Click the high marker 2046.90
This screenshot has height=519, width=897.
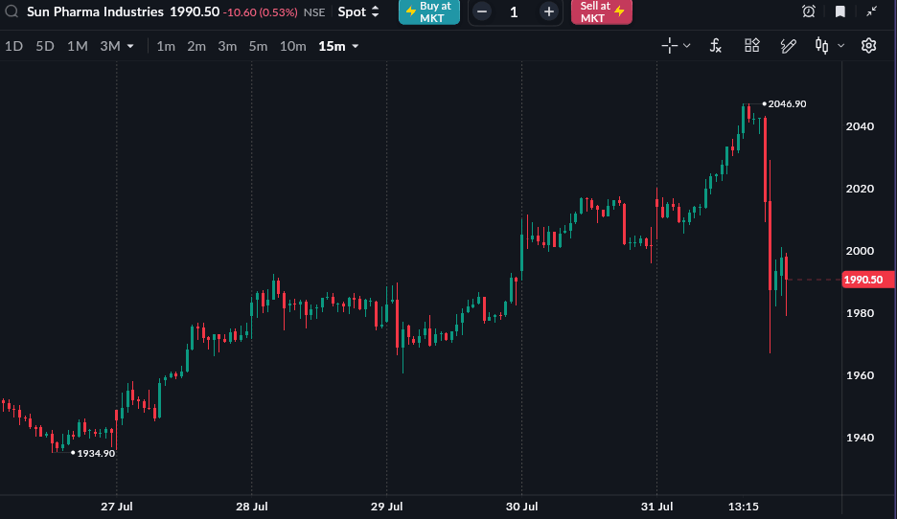tap(787, 104)
